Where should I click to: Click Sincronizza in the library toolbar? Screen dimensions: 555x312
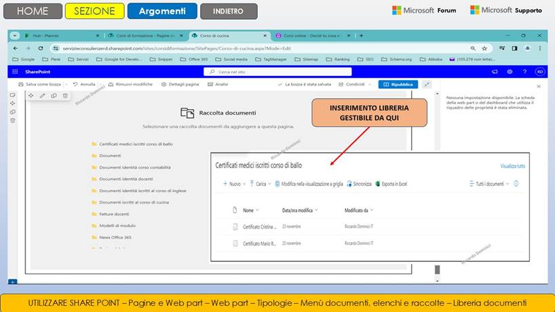click(x=360, y=184)
